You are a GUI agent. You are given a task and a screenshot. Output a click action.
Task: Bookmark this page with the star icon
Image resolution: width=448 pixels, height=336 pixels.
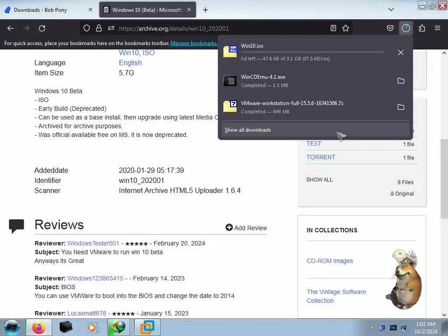[346, 28]
